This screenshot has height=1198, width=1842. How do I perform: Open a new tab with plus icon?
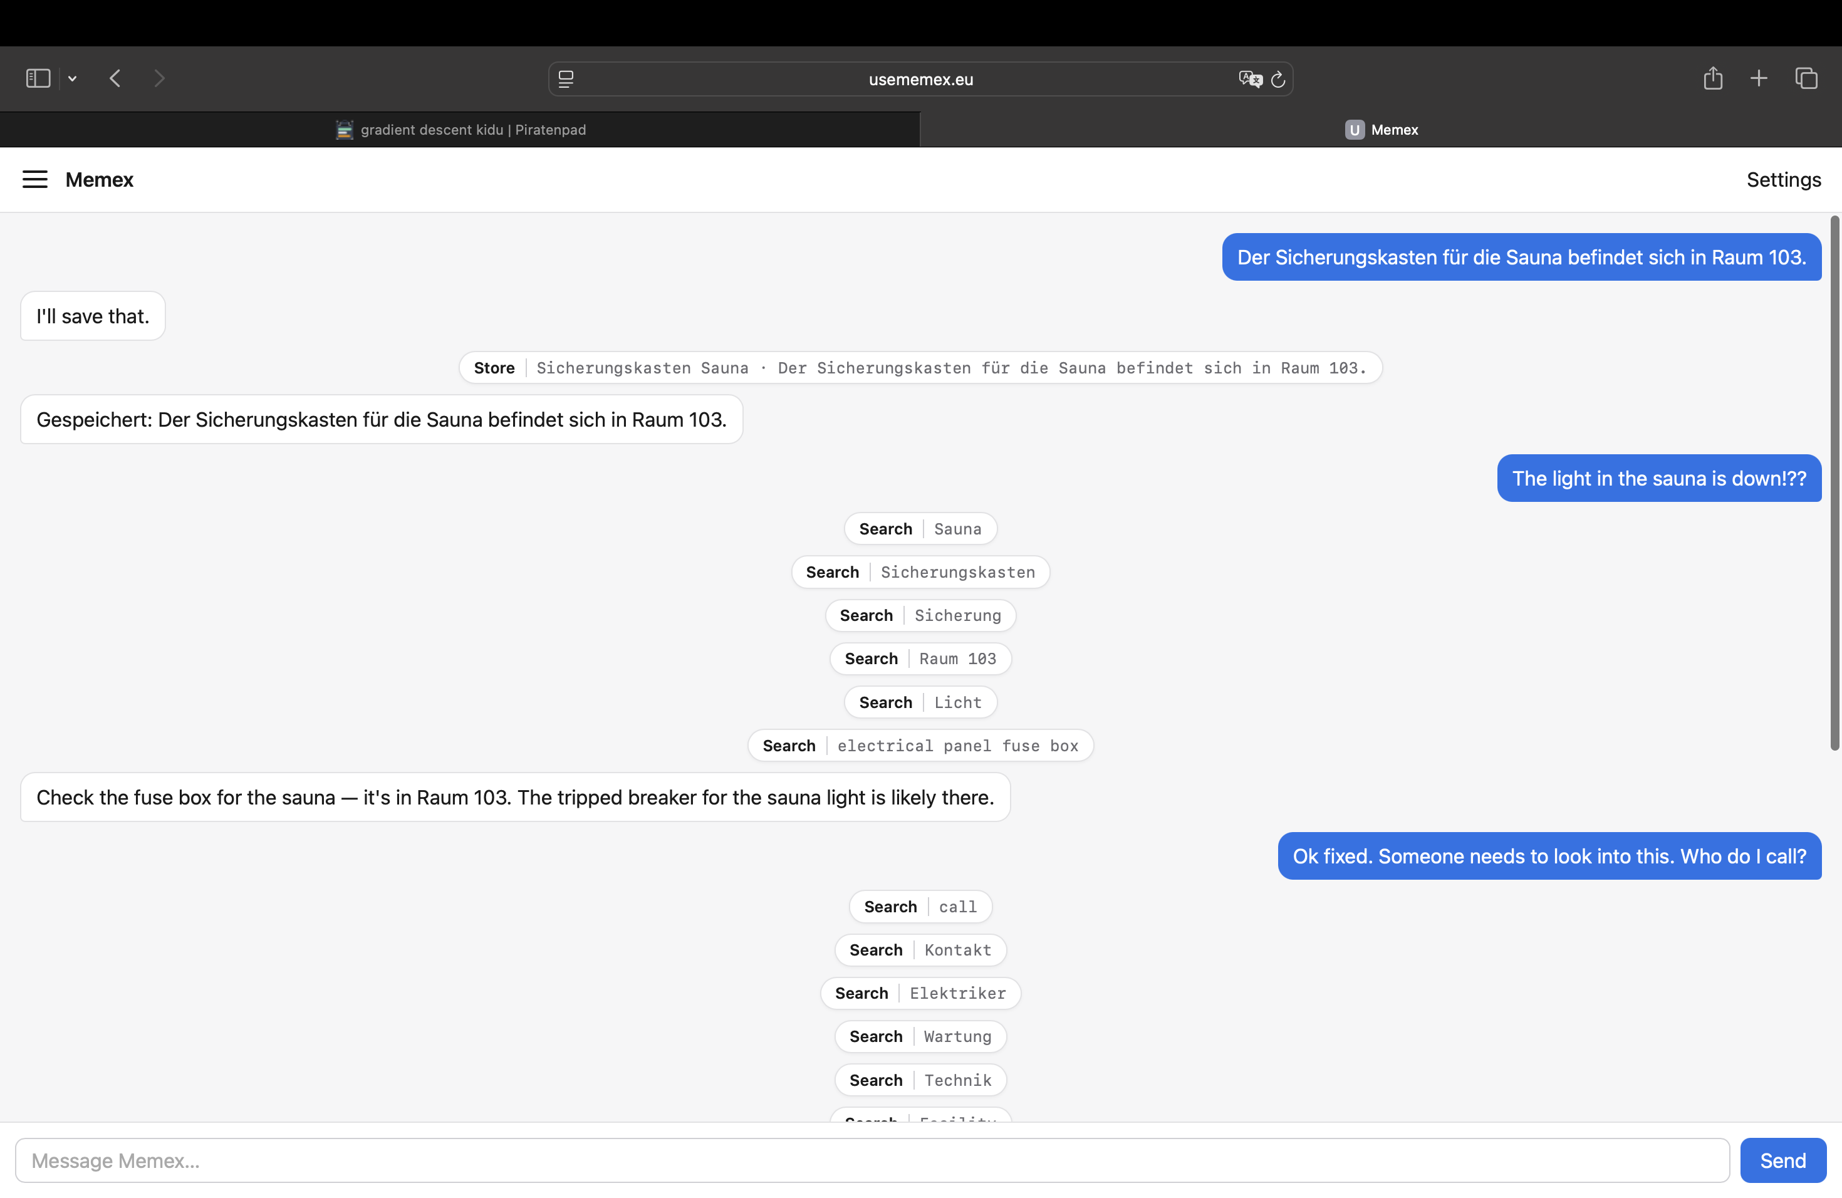point(1759,78)
